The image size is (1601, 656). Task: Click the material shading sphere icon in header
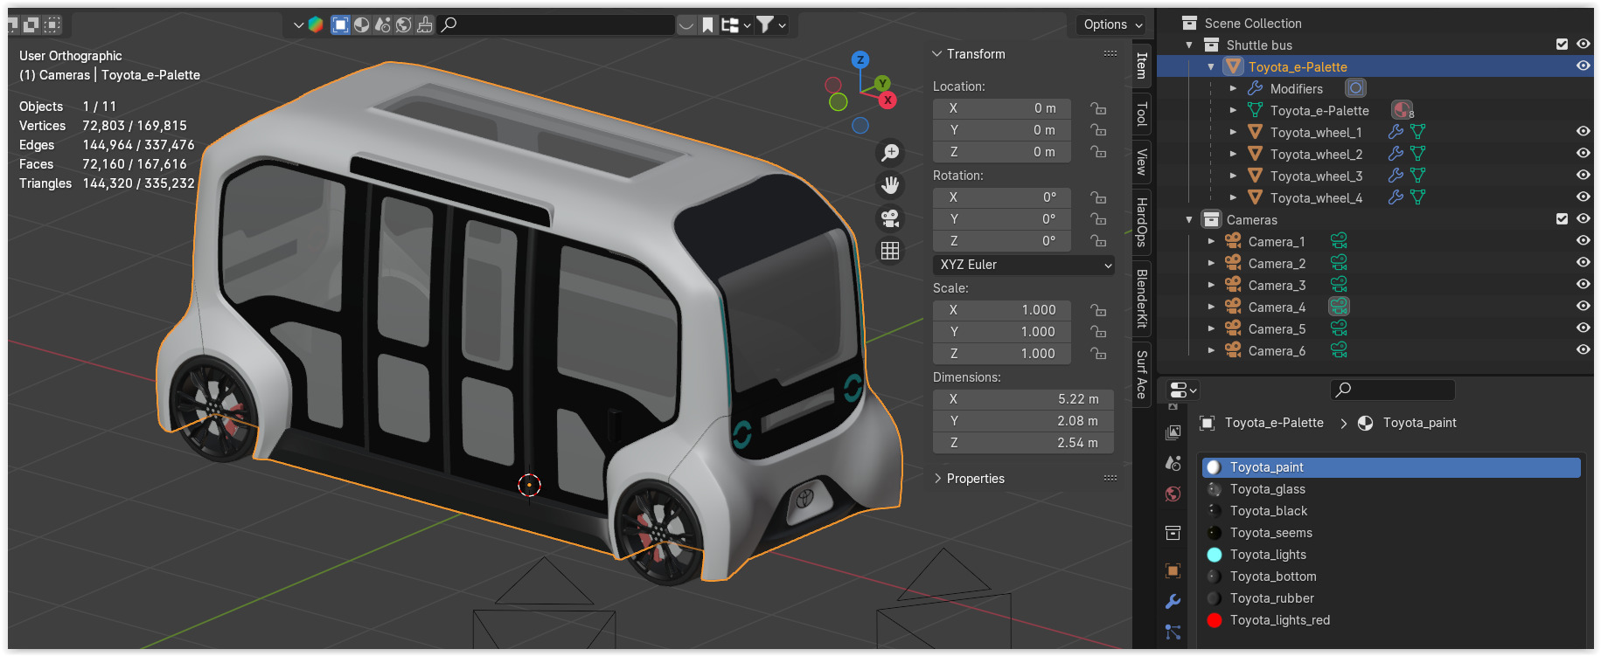pos(361,24)
